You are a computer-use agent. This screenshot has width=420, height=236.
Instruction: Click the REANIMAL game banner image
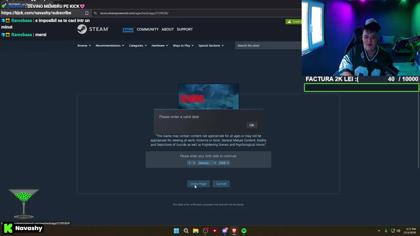208,96
